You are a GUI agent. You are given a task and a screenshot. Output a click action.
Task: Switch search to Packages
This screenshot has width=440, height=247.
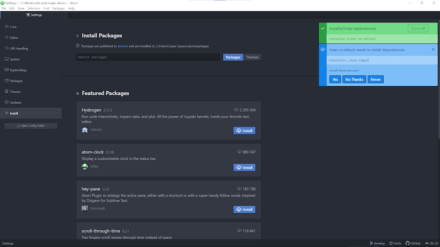(233, 57)
